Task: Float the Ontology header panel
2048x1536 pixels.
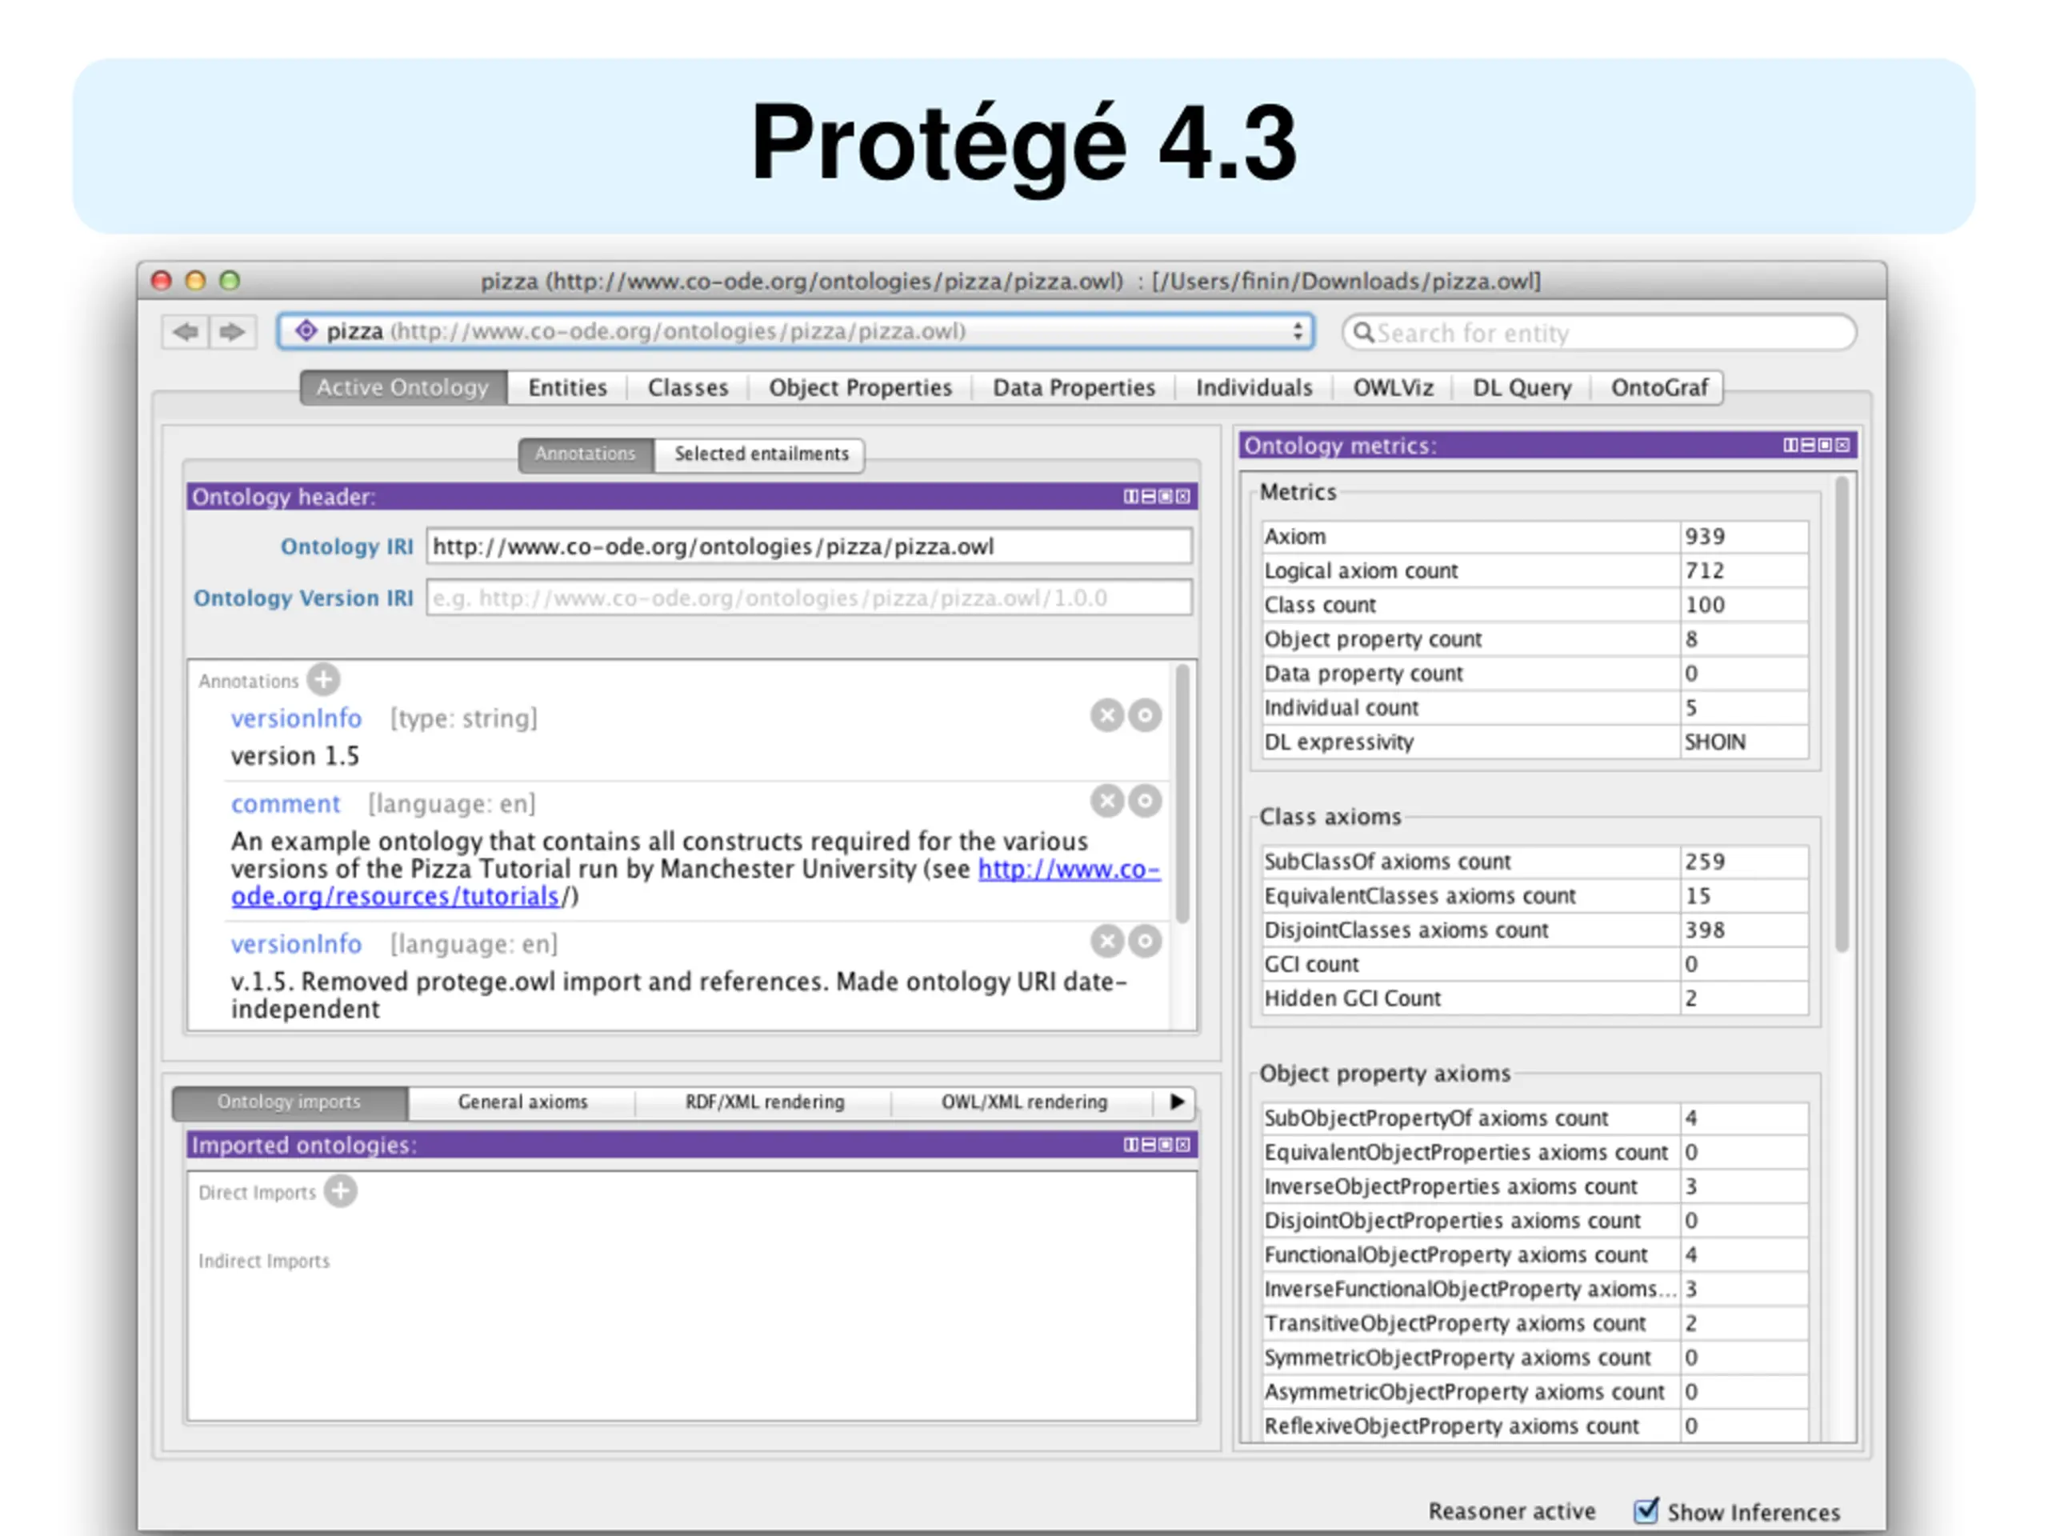Action: (1166, 496)
